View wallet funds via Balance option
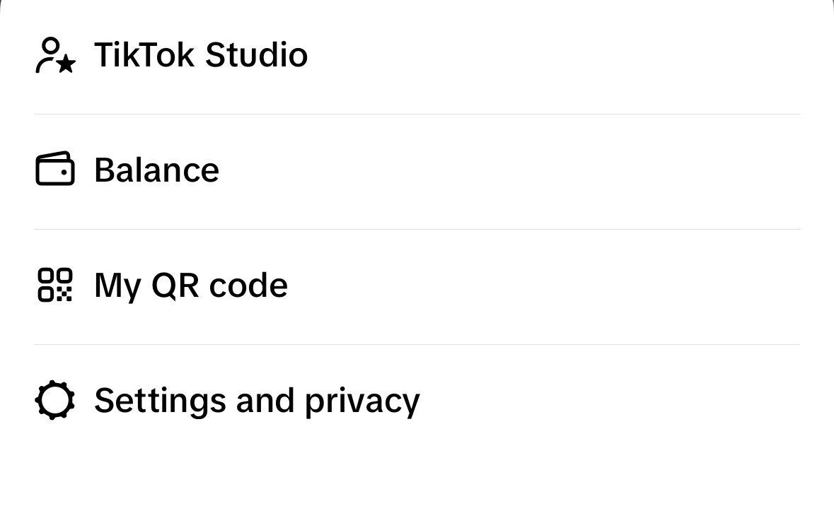 coord(156,170)
